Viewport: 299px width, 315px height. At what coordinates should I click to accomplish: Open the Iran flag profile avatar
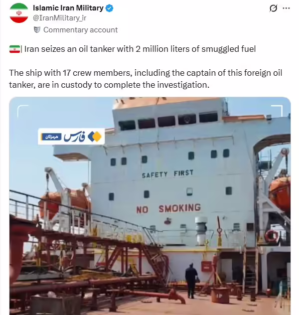coord(18,13)
